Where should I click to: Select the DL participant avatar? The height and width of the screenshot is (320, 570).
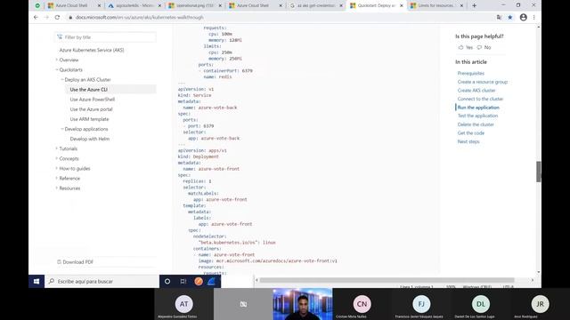coord(481,304)
